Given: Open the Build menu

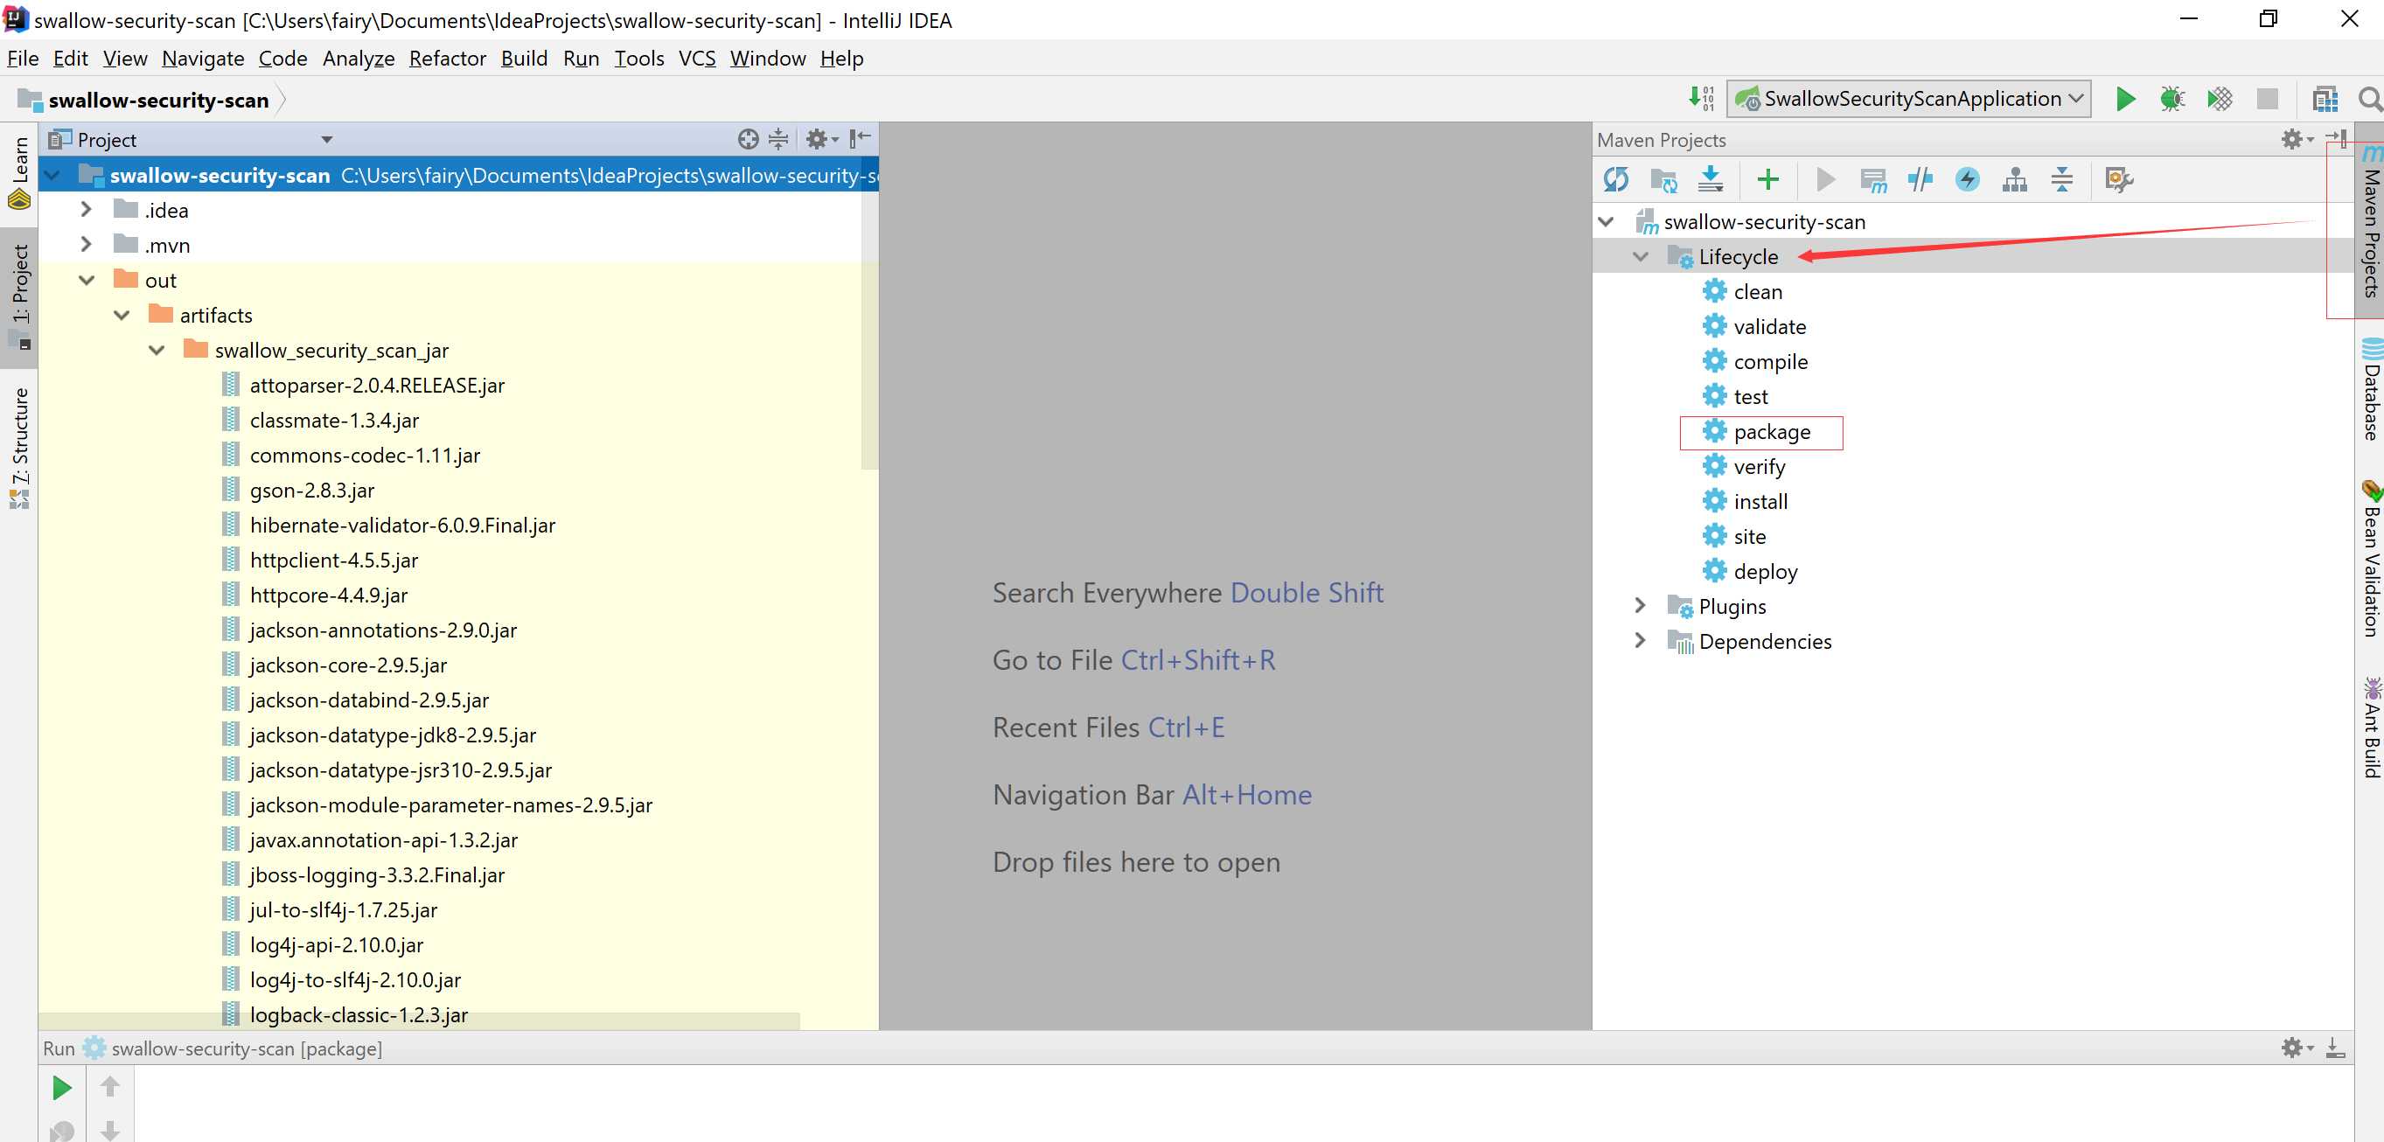Looking at the screenshot, I should tap(524, 59).
